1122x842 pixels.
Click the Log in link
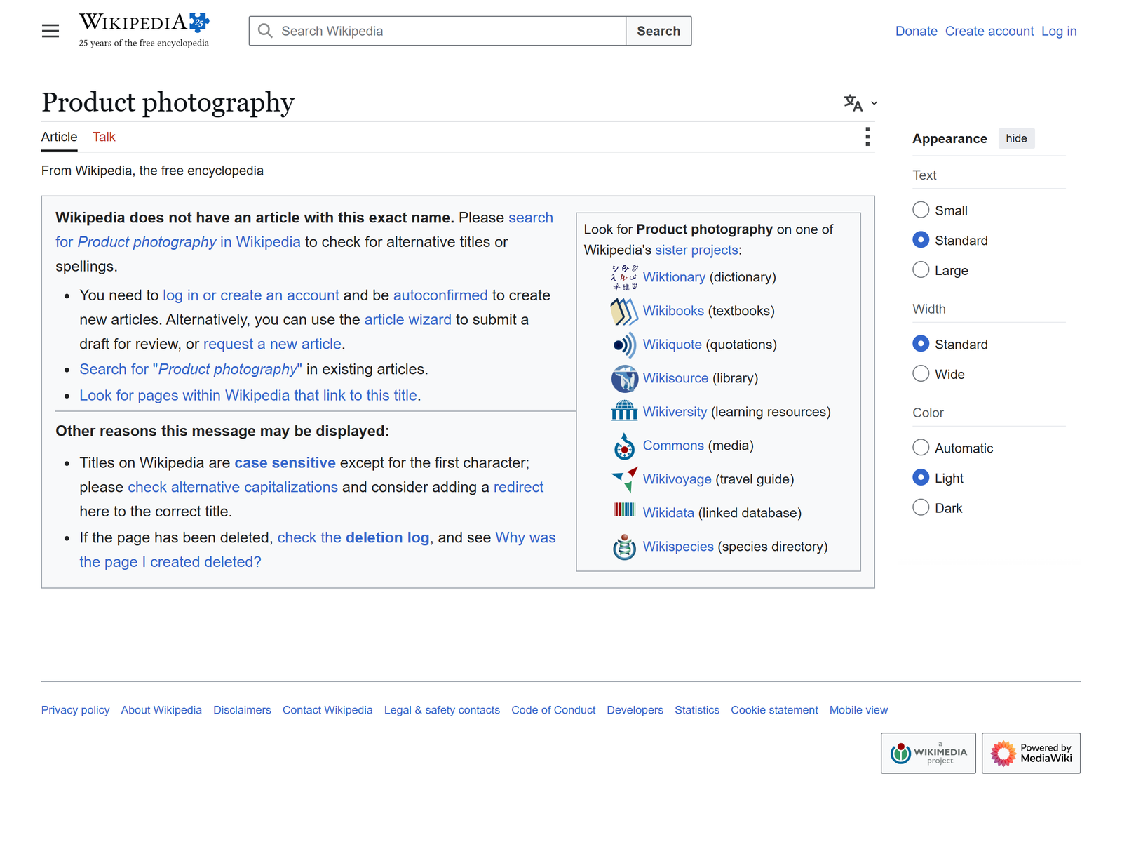click(x=1059, y=31)
